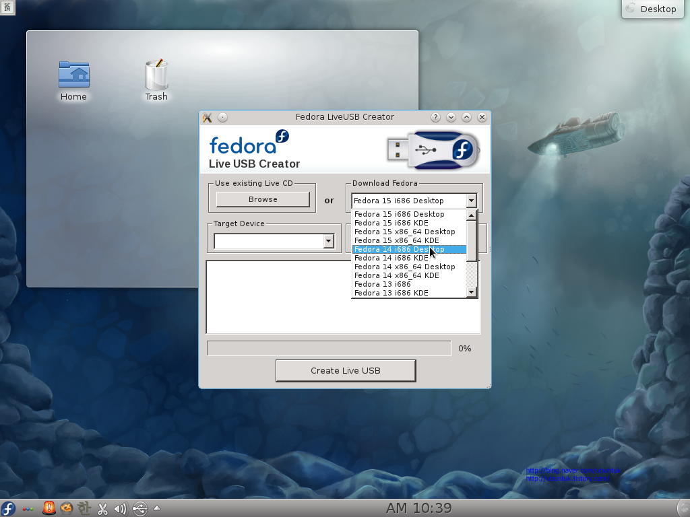Select Fedora 15 x86_64 KDE entry
690x517 pixels.
[409, 240]
